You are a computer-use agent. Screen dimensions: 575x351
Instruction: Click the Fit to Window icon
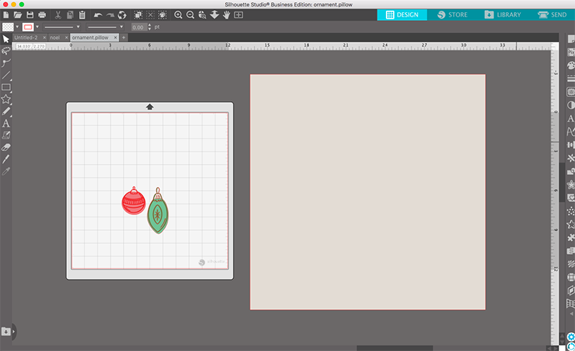coord(239,15)
